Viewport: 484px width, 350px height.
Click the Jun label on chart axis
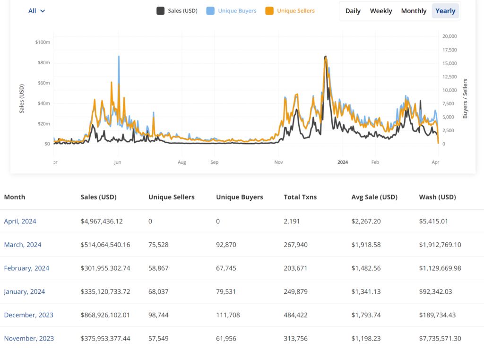(118, 162)
